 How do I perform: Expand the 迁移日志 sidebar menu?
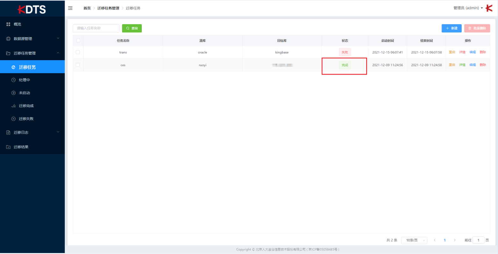32,132
